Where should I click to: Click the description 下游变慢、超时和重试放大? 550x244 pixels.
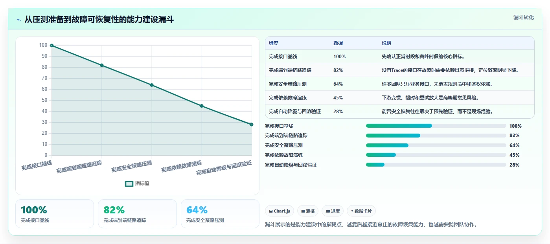(430, 98)
